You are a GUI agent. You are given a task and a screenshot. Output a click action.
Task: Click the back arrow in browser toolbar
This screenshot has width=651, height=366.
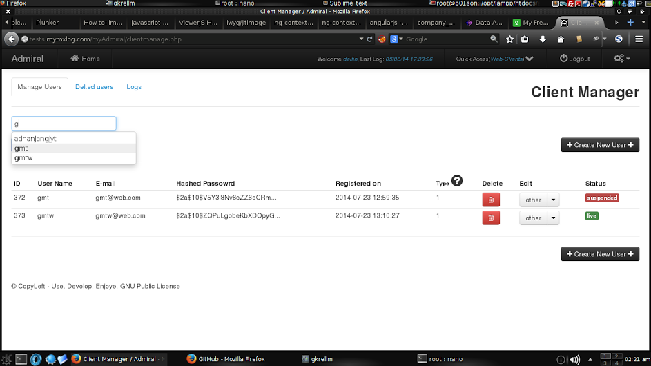coord(12,39)
